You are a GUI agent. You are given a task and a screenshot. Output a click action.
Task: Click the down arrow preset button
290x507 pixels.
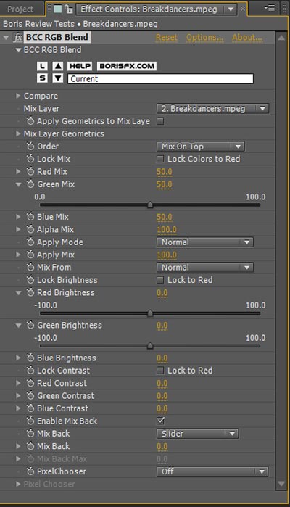click(x=58, y=78)
